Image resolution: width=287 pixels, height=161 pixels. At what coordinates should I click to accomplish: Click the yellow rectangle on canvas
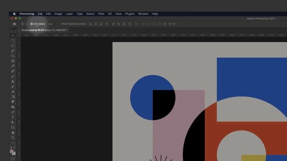pos(253,158)
